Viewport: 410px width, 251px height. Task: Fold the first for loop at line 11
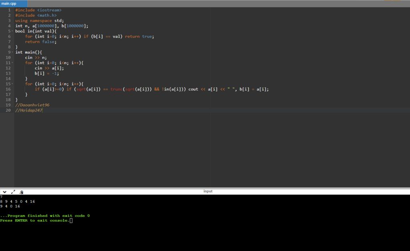click(12, 63)
